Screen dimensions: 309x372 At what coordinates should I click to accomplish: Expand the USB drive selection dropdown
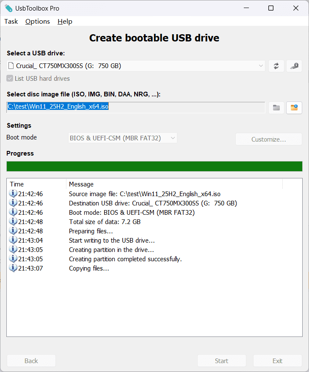[261, 66]
